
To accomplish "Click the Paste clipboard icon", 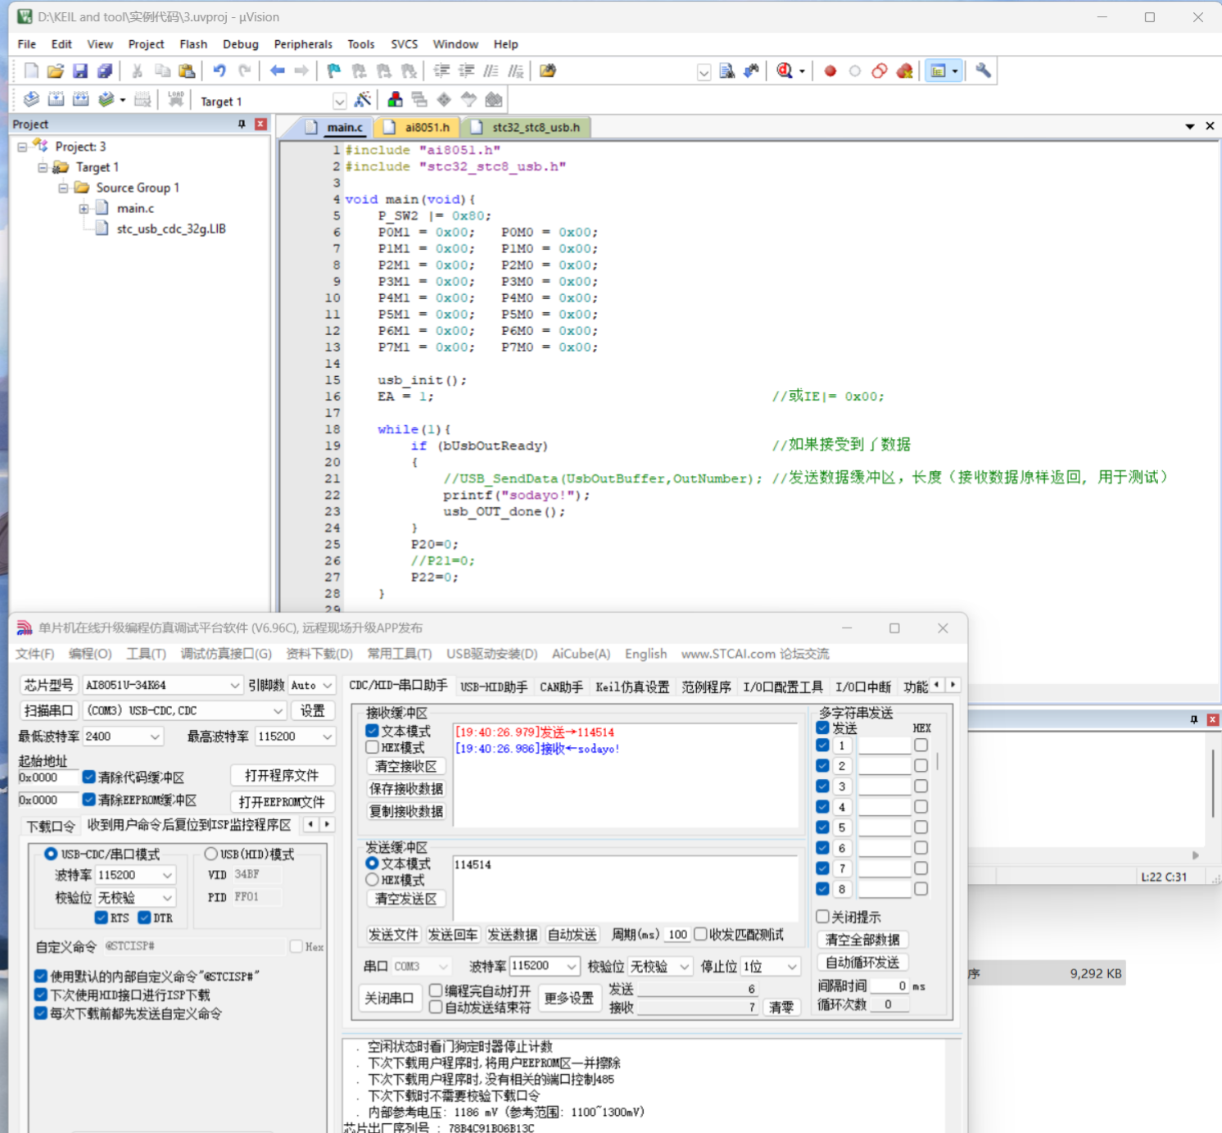I will (x=187, y=71).
